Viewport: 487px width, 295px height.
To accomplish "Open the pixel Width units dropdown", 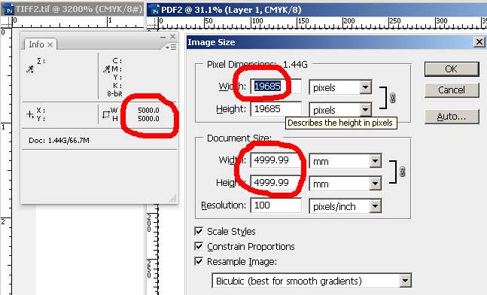I will pos(366,87).
